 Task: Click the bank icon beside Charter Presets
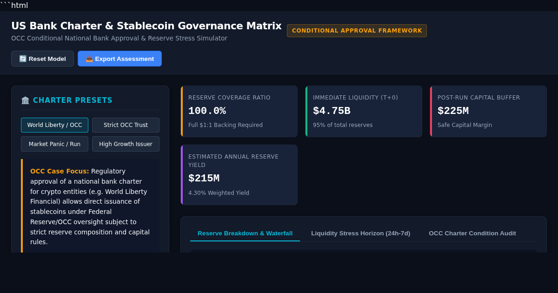point(25,100)
